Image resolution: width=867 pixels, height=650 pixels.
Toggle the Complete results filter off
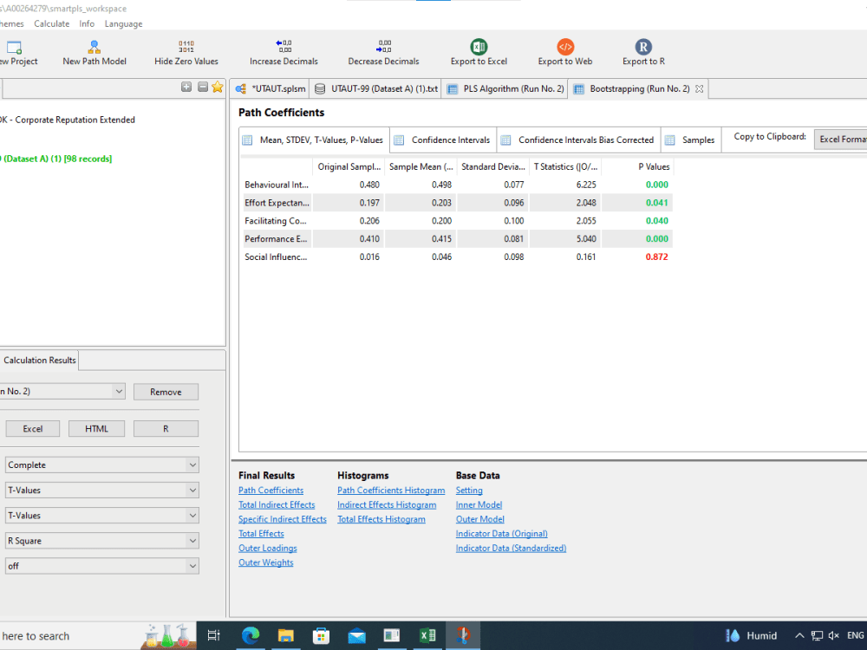coord(101,465)
